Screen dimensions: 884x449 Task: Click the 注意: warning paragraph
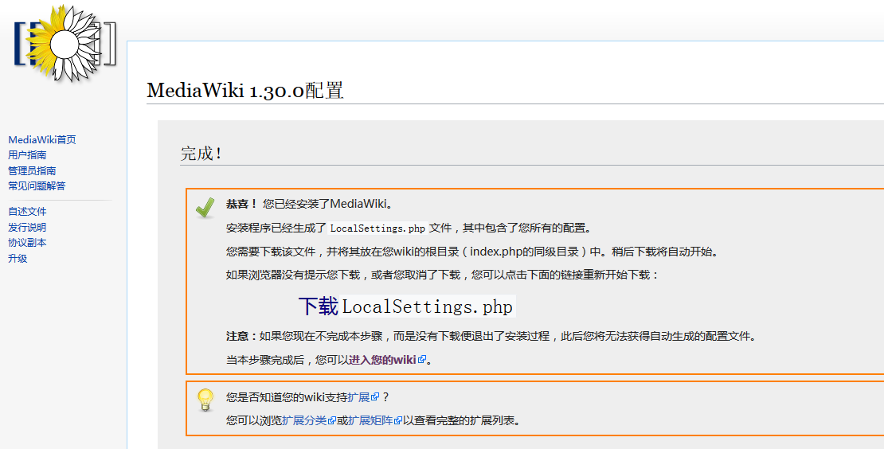pyautogui.click(x=491, y=336)
